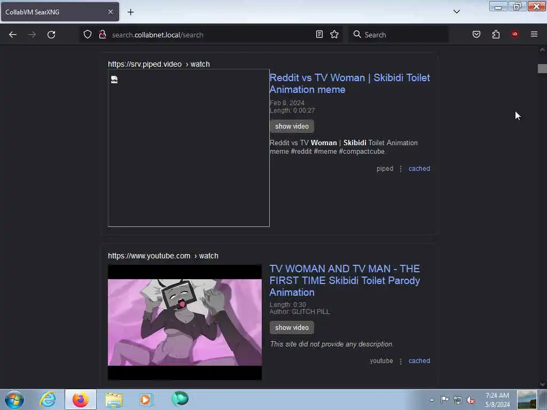Viewport: 547px width, 410px height.
Task: Open Action Center flag tray icon
Action: [x=445, y=400]
